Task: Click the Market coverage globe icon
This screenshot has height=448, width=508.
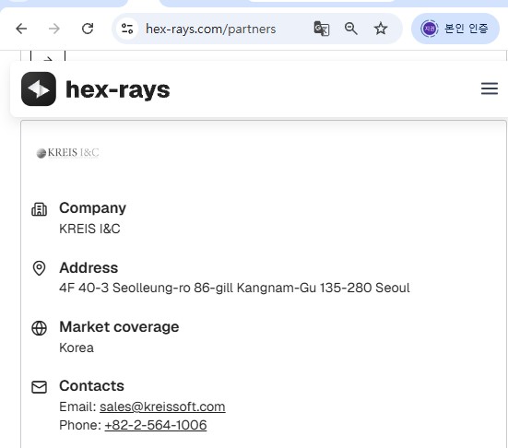Action: [x=40, y=328]
